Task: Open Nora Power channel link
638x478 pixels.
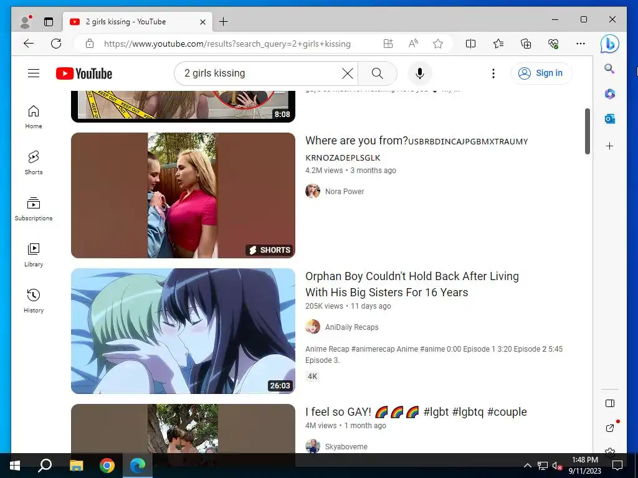Action: click(x=344, y=192)
